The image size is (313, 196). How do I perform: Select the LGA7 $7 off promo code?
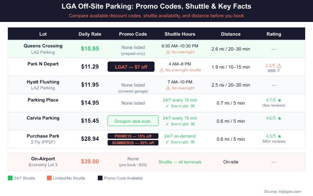click(131, 67)
